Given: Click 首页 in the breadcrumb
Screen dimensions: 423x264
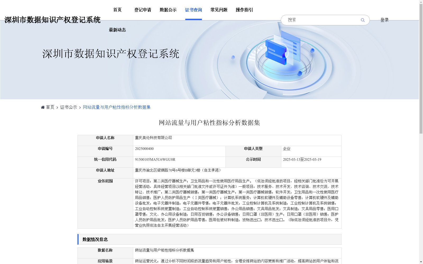Looking at the screenshot, I should [50, 107].
